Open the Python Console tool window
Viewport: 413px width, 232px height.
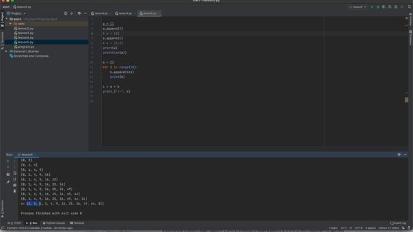pyautogui.click(x=54, y=223)
